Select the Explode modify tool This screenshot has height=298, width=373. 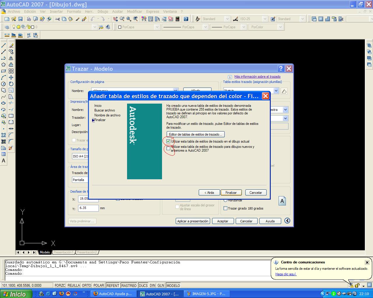point(11,148)
